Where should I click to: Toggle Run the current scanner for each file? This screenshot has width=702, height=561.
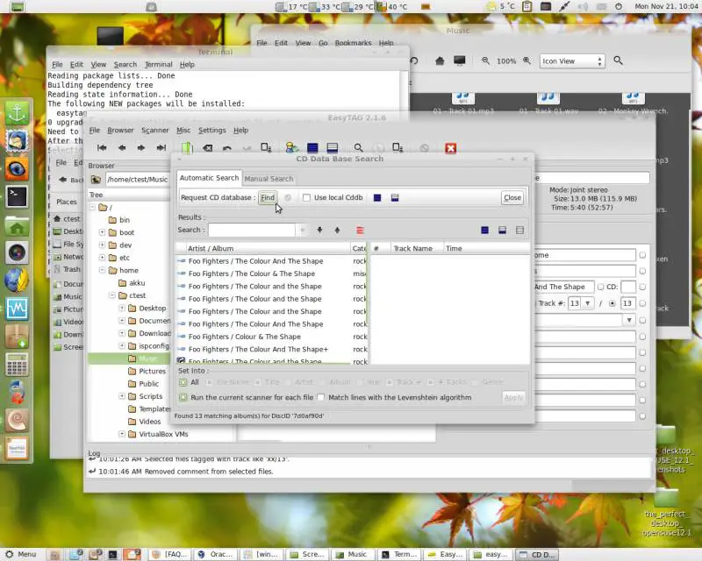pyautogui.click(x=183, y=397)
